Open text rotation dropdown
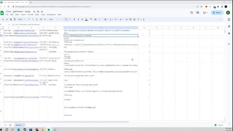Image resolution: width=233 pixels, height=131 pixels. click(121, 19)
